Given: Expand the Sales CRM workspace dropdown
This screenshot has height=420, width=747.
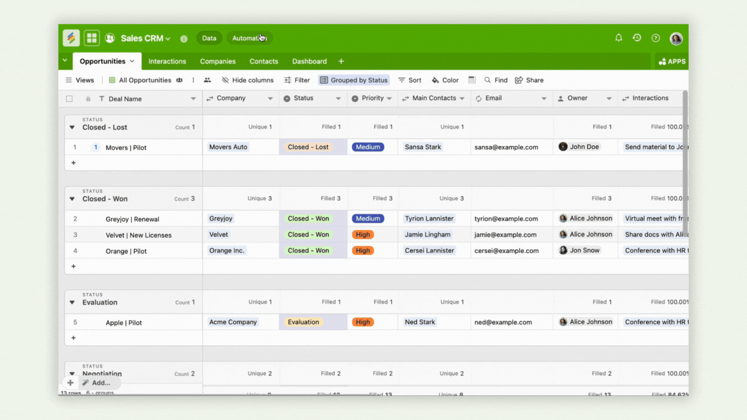Looking at the screenshot, I should [168, 39].
